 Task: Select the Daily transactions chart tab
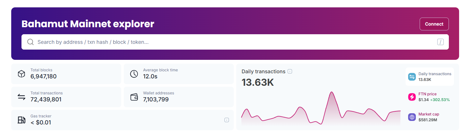click(430, 76)
